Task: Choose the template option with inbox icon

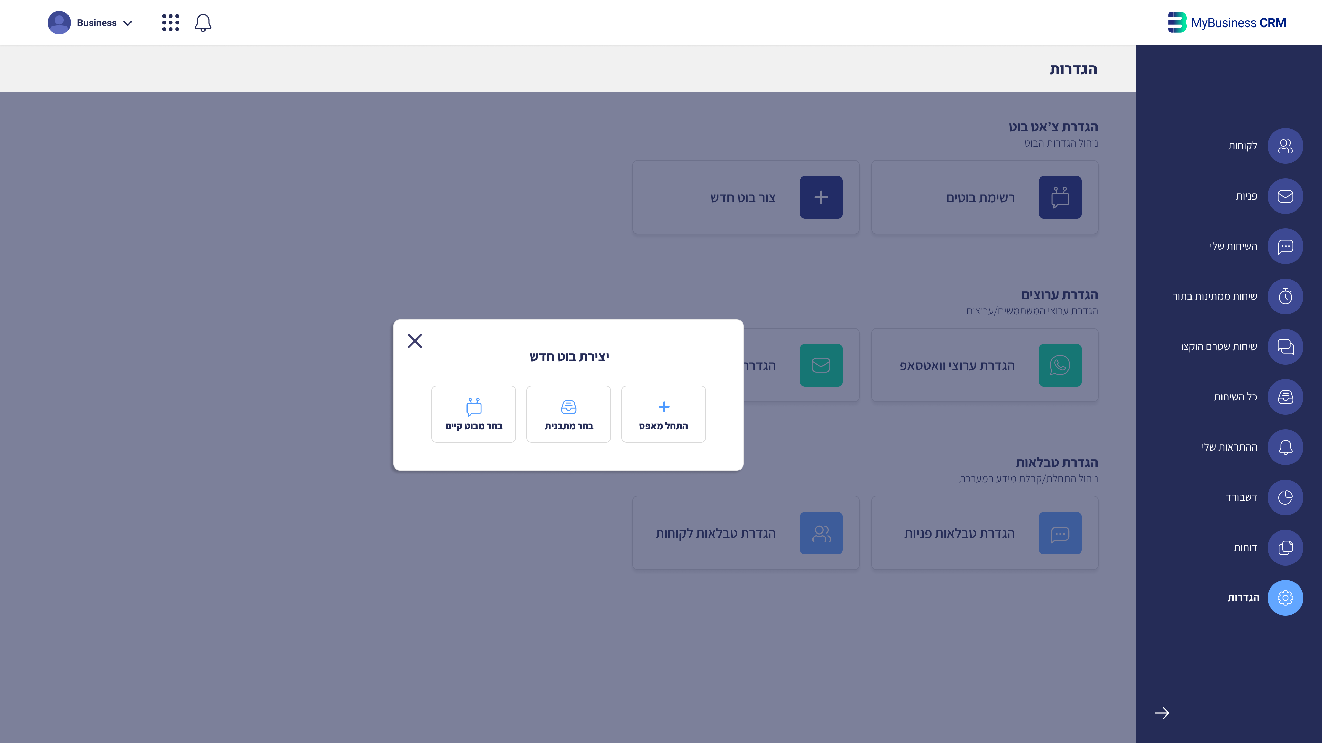Action: pyautogui.click(x=568, y=414)
